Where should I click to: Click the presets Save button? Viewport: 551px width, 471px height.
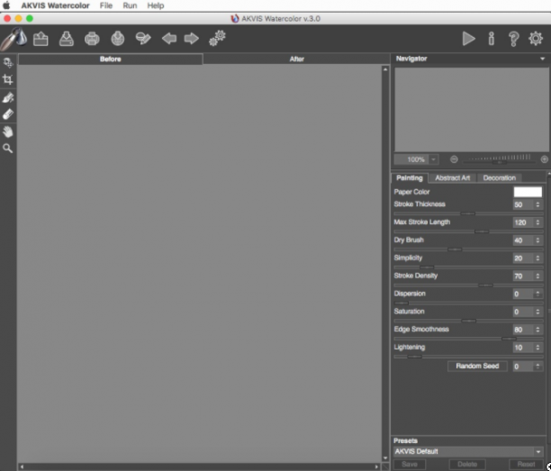click(x=410, y=465)
